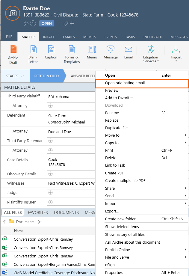Select the Caption tool icon
The width and height of the screenshot is (189, 276).
click(x=51, y=49)
